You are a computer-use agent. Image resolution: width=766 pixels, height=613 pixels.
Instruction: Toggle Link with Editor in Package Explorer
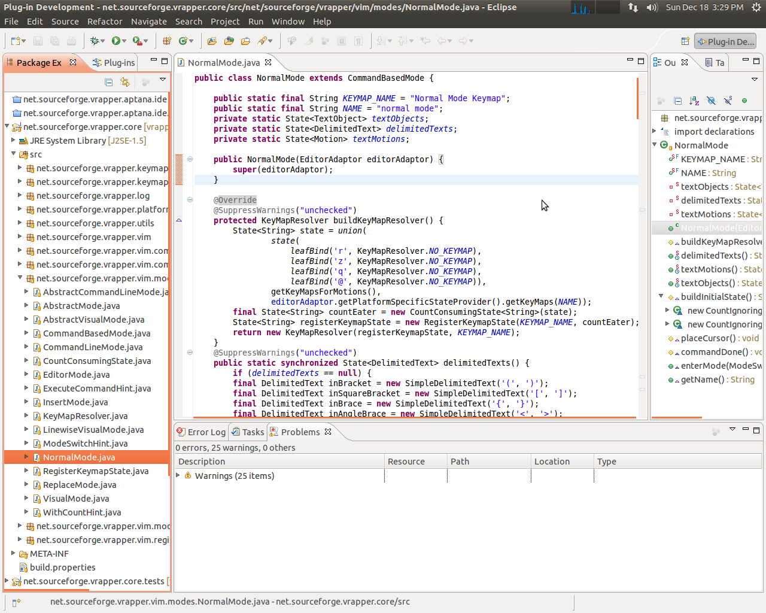pos(124,82)
